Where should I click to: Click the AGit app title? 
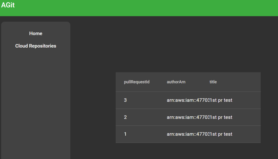click(8, 5)
